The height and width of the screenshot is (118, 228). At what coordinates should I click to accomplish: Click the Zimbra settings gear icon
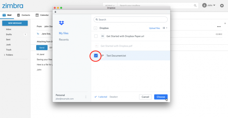coord(222,5)
